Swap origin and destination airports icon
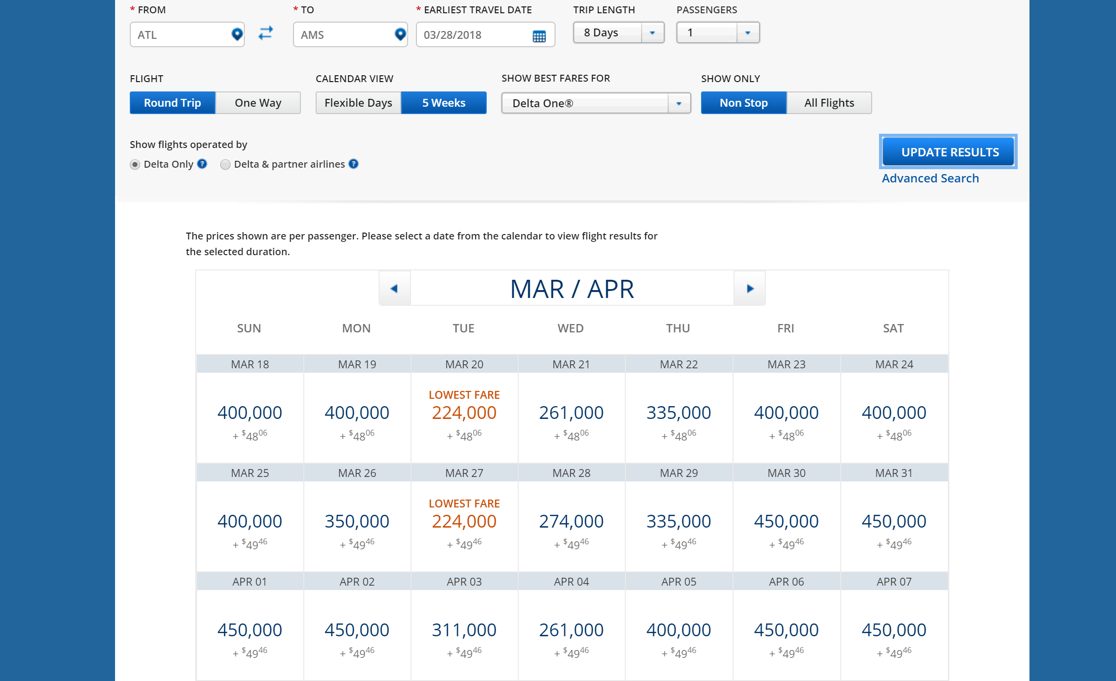Screen dimensions: 1116x681 [x=265, y=33]
